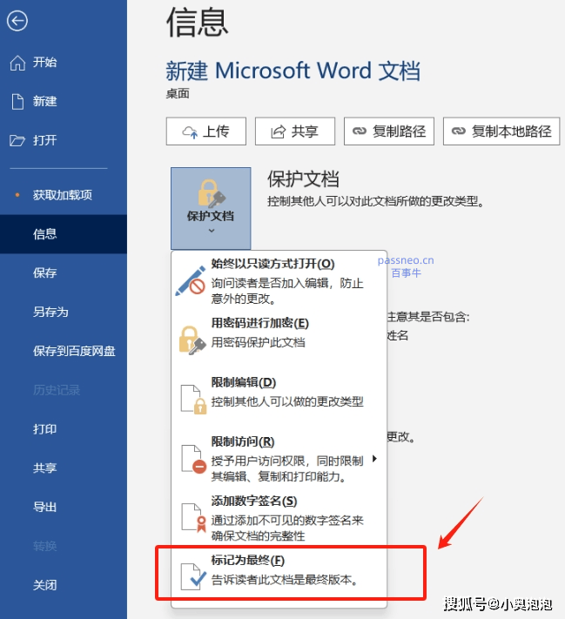The width and height of the screenshot is (565, 619).
Task: Expand the 限制访问 submenu arrow
Action: click(x=374, y=458)
